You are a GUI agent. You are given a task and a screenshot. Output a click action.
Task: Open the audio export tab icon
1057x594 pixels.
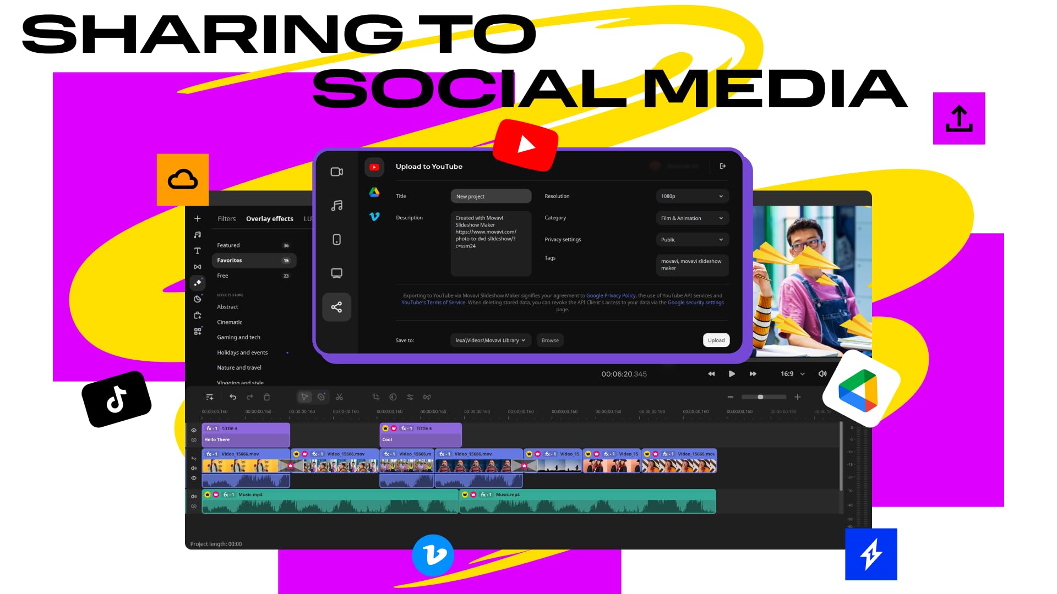[337, 206]
